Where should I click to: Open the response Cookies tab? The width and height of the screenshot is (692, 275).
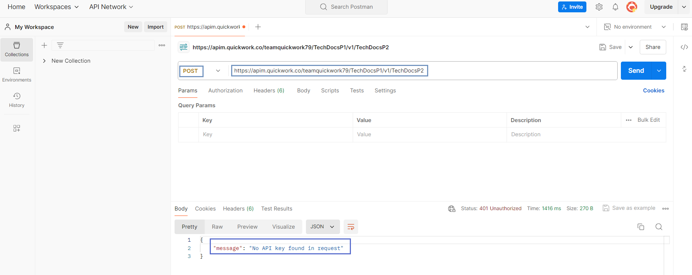pos(205,209)
